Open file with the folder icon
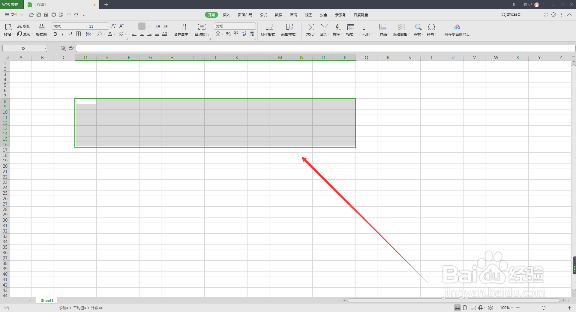Viewport: 576px width, 312px height. (x=31, y=14)
